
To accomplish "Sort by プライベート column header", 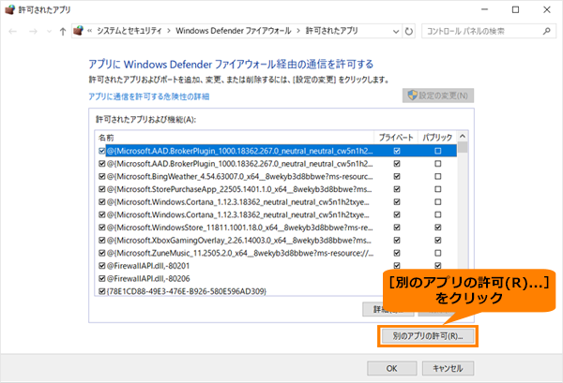I will pyautogui.click(x=396, y=138).
